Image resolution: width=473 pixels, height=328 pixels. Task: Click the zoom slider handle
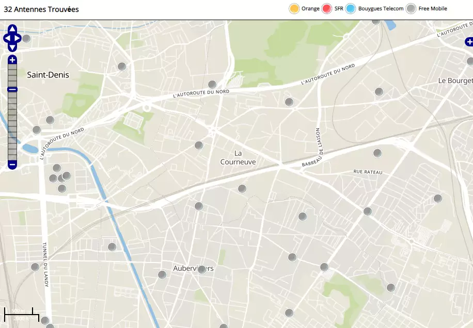coord(12,90)
